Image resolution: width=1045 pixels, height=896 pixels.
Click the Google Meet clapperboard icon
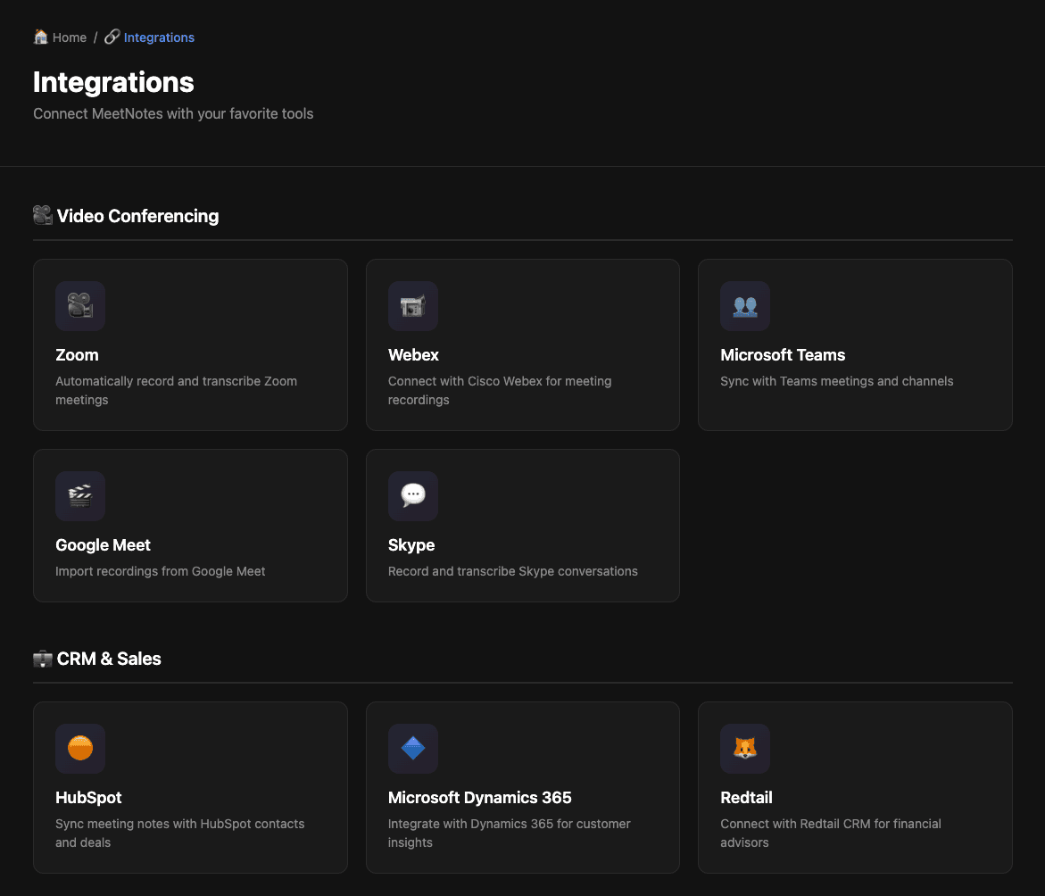point(80,496)
